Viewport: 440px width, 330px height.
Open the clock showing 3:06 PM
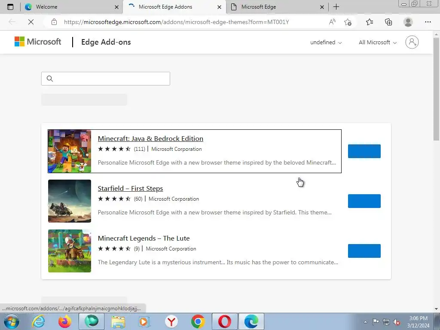419,322
